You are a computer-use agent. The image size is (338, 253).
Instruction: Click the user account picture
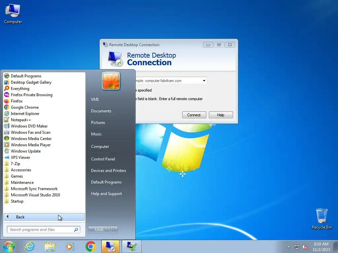[111, 81]
